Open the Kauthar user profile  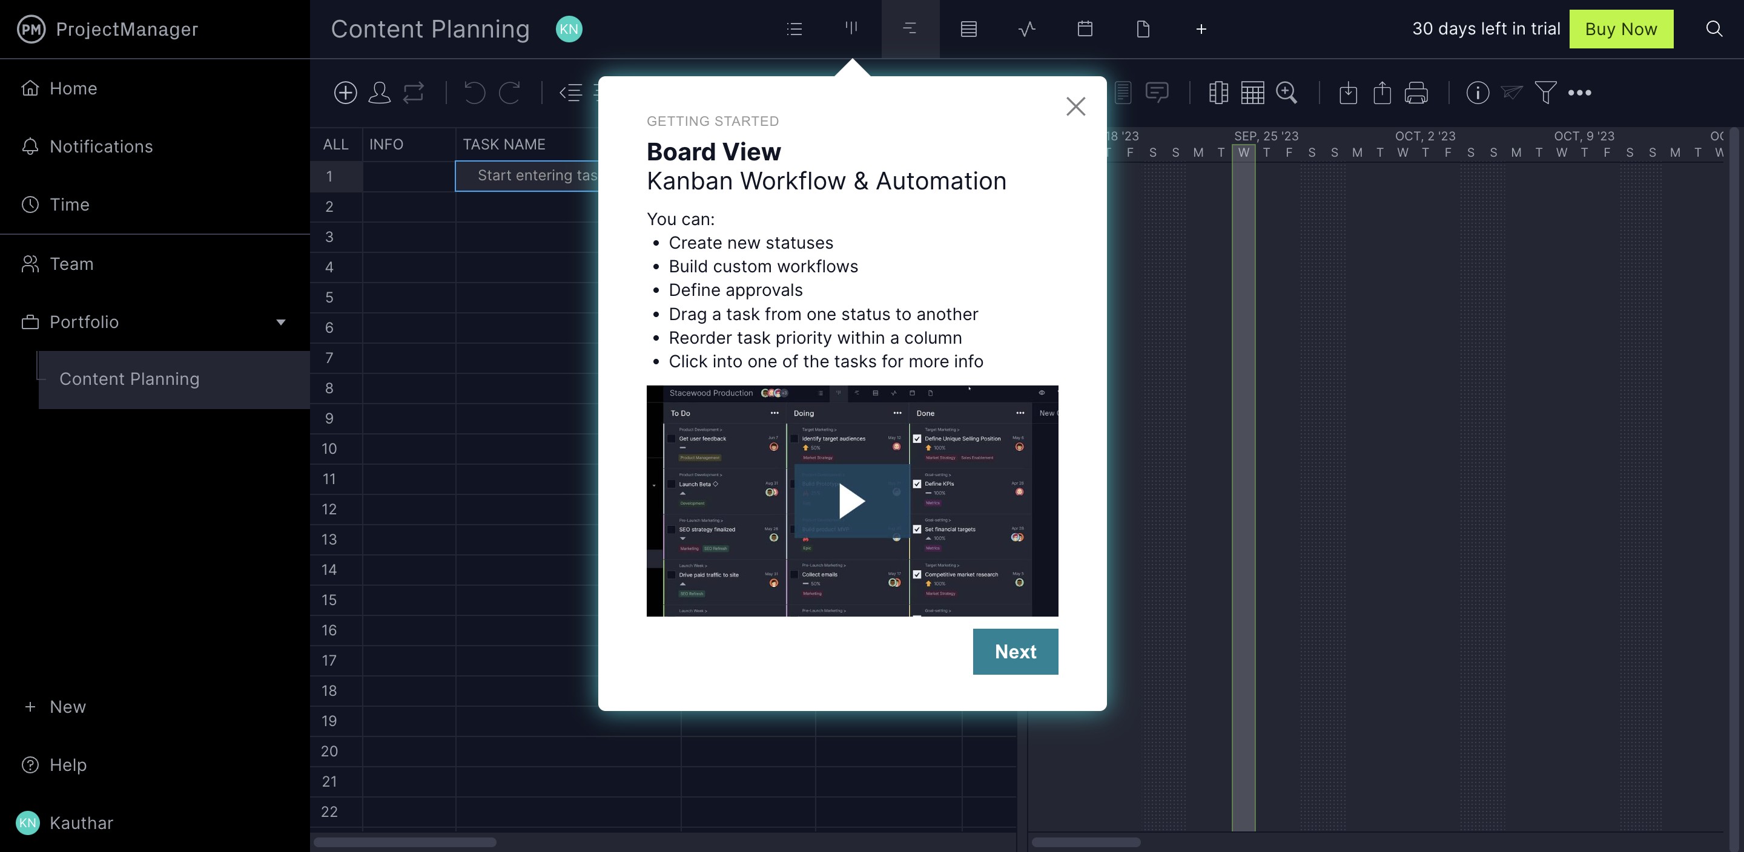pos(64,823)
